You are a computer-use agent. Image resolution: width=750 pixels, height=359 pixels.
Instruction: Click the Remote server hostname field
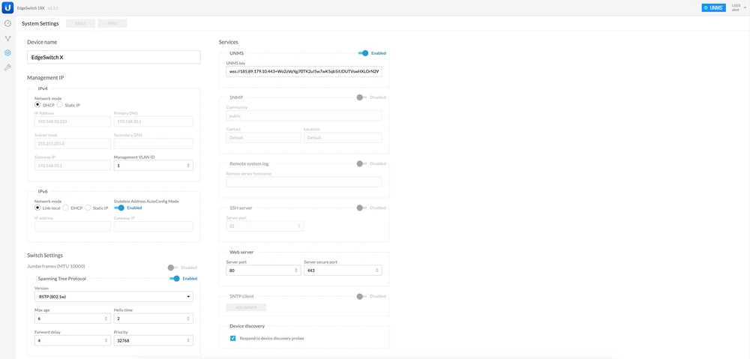[x=304, y=181]
